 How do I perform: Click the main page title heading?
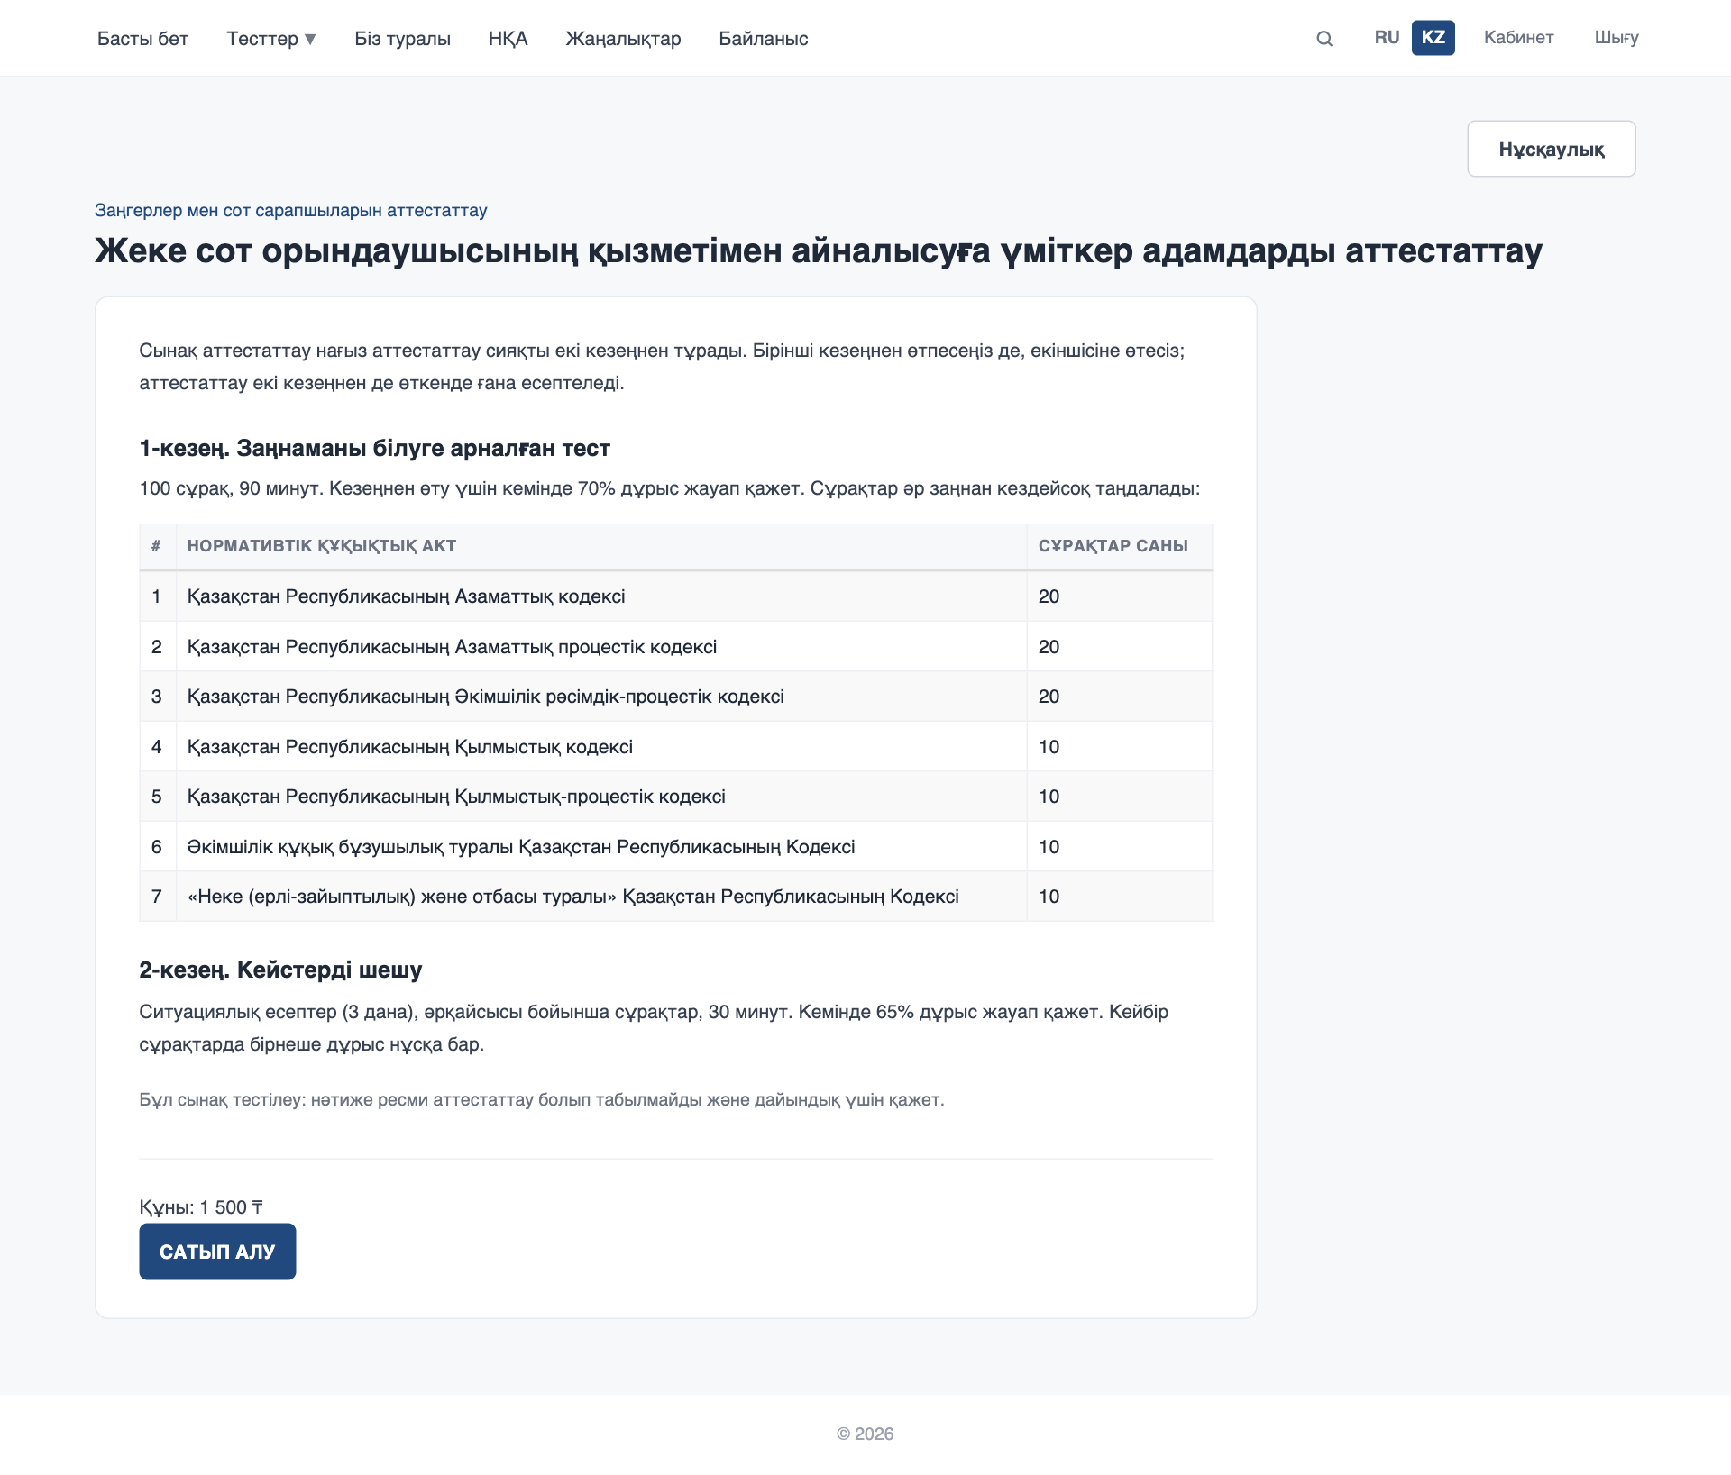[x=818, y=250]
